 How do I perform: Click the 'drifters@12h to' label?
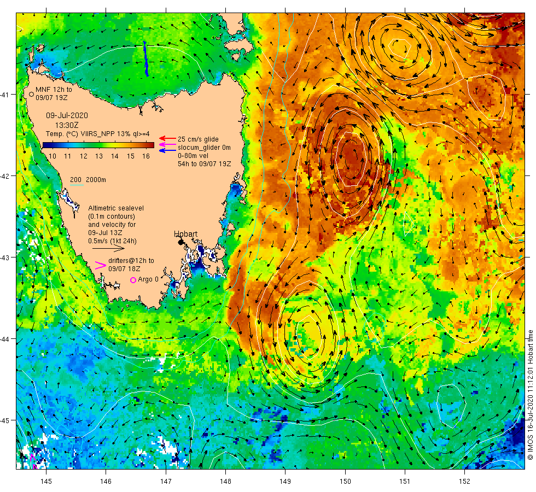point(131,261)
